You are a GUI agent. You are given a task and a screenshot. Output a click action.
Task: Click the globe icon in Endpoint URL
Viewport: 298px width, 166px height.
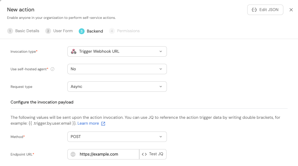click(x=73, y=154)
